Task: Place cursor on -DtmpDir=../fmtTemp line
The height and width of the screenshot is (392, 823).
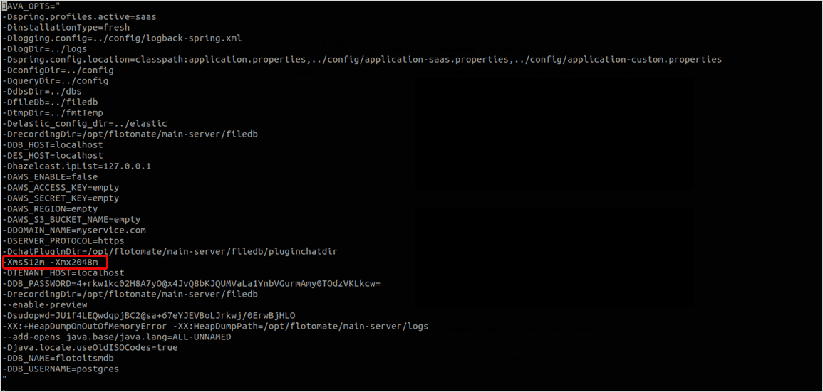Action: click(53, 112)
